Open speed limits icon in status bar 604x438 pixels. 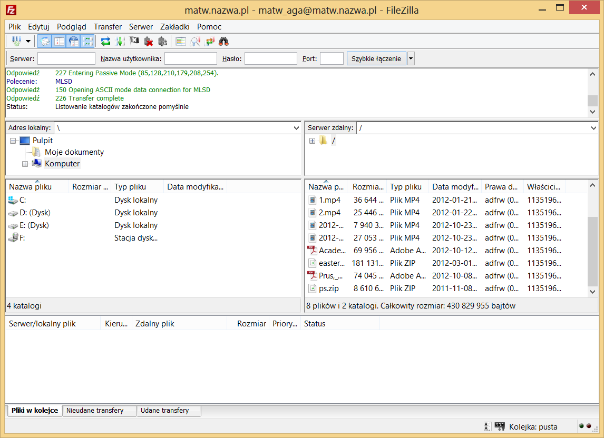click(500, 426)
